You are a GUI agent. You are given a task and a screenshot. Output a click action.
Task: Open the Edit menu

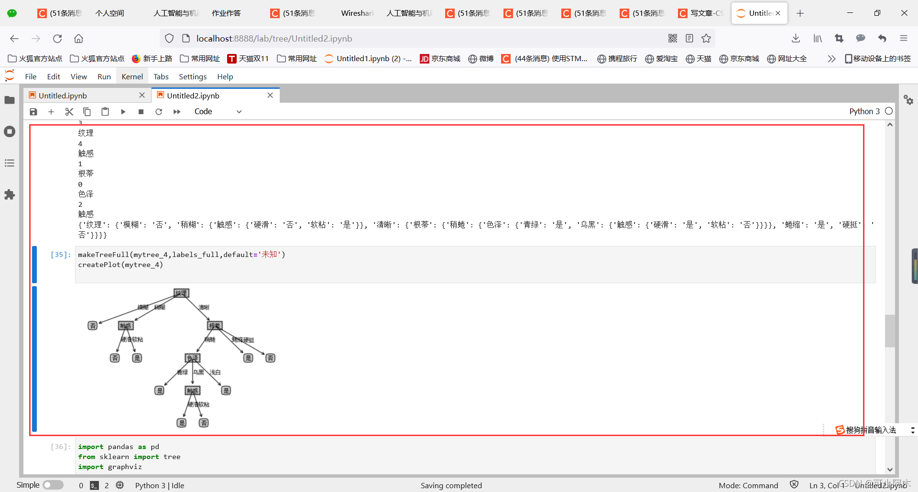54,76
